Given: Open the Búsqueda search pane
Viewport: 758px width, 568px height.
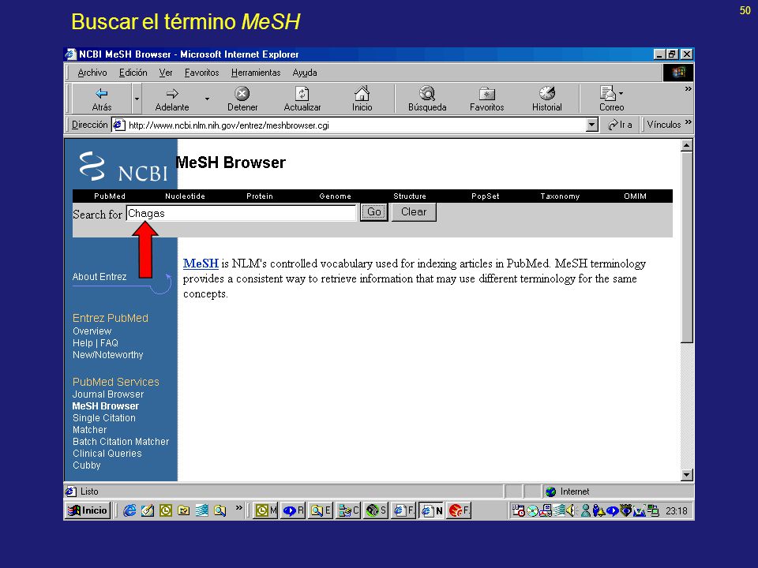Looking at the screenshot, I should 427,99.
